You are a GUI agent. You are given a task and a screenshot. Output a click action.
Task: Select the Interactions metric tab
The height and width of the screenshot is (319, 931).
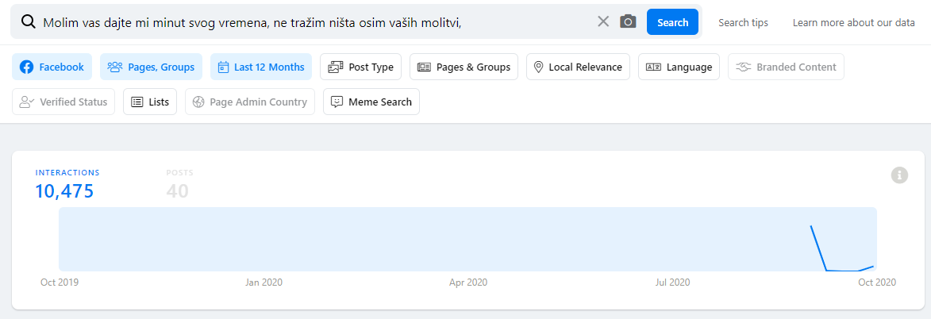pyautogui.click(x=67, y=184)
